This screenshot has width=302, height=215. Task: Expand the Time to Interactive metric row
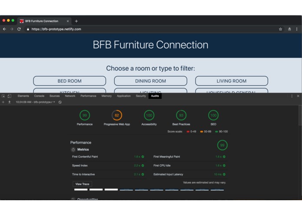(x=108, y=175)
